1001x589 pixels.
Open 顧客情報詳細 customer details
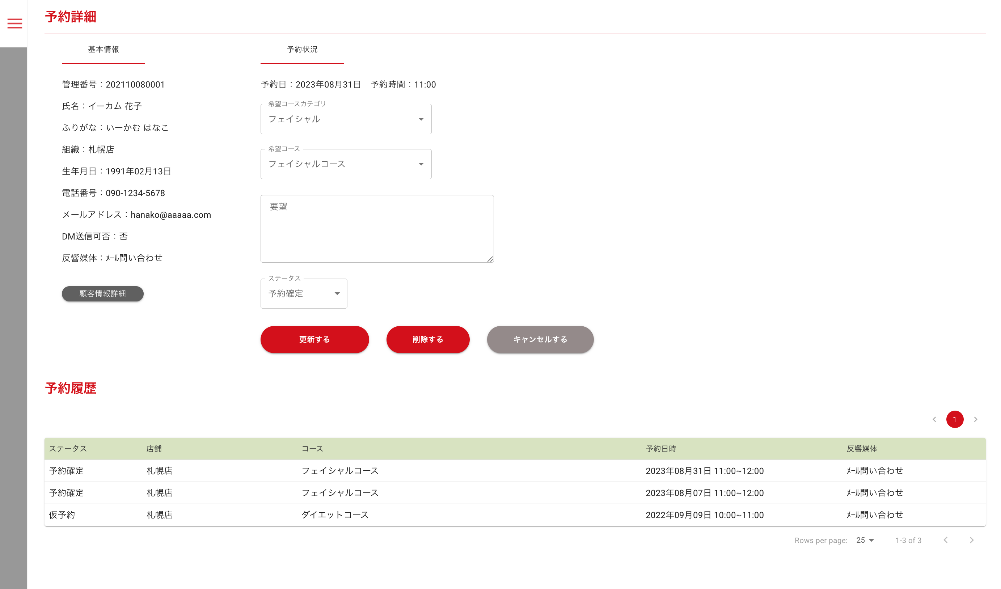(x=102, y=293)
